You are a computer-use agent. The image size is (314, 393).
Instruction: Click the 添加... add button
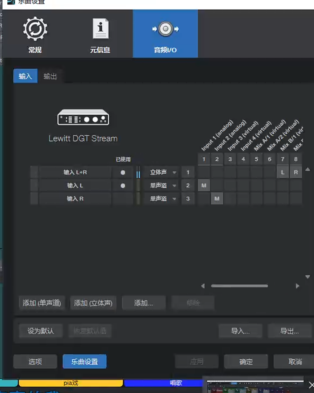[x=144, y=303]
